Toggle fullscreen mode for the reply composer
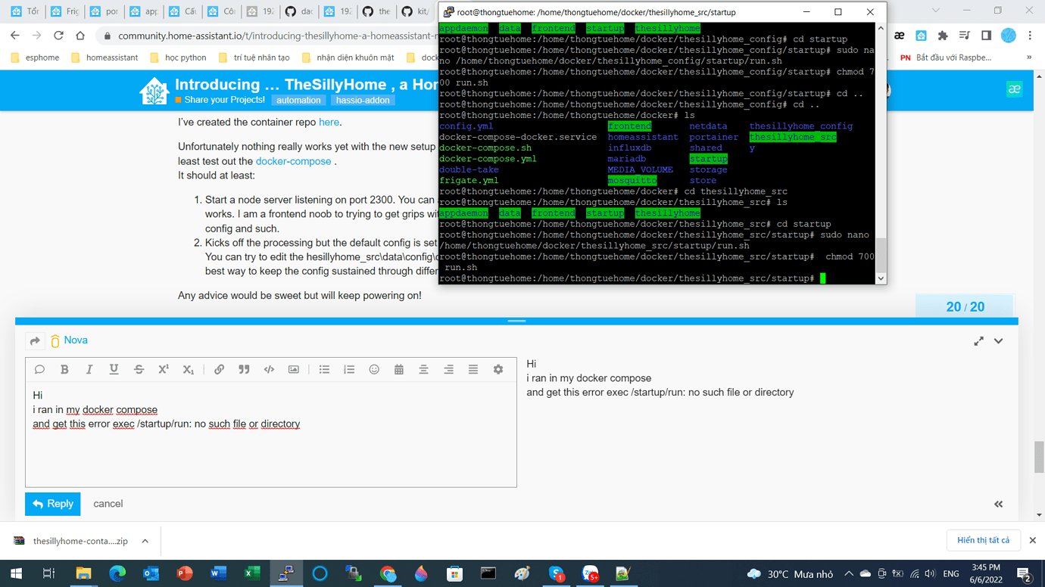1045x587 pixels. [x=978, y=340]
